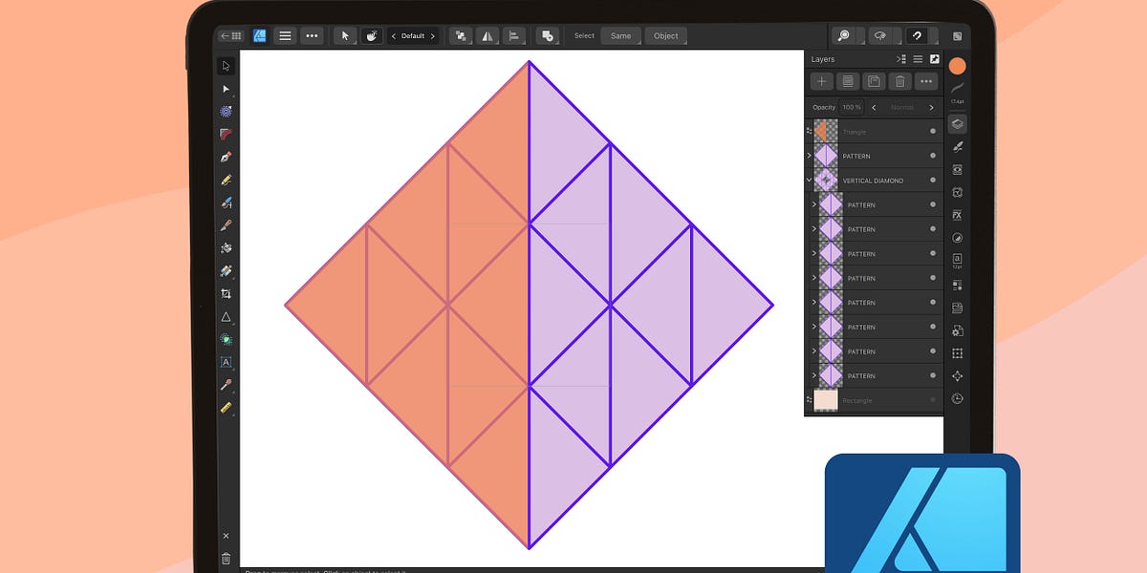
Task: Select the Move tool in the left toolbar
Action: [x=227, y=65]
